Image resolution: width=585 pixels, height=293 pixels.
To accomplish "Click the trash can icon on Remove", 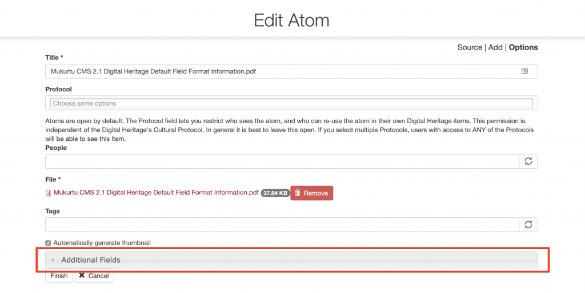I will (297, 193).
